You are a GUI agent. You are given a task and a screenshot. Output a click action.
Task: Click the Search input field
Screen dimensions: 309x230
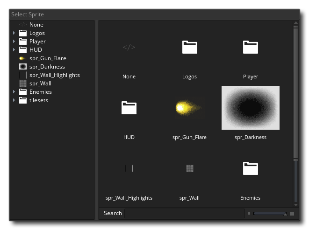(x=184, y=213)
